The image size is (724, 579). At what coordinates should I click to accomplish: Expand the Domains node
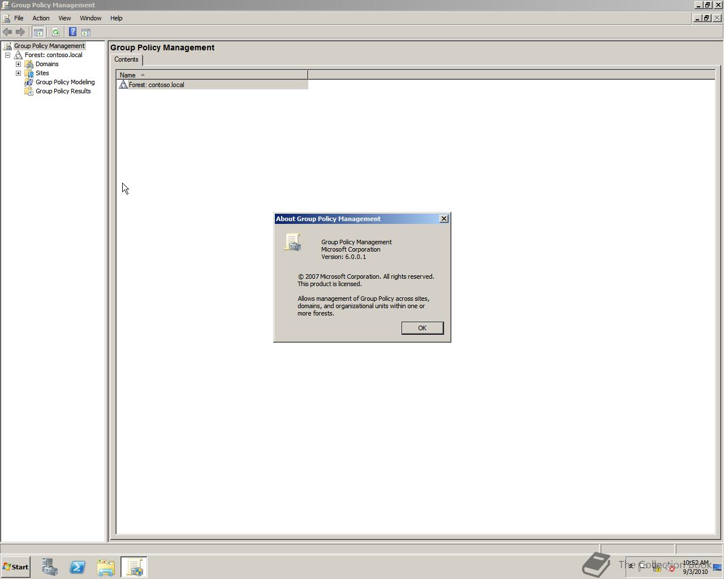pos(18,64)
